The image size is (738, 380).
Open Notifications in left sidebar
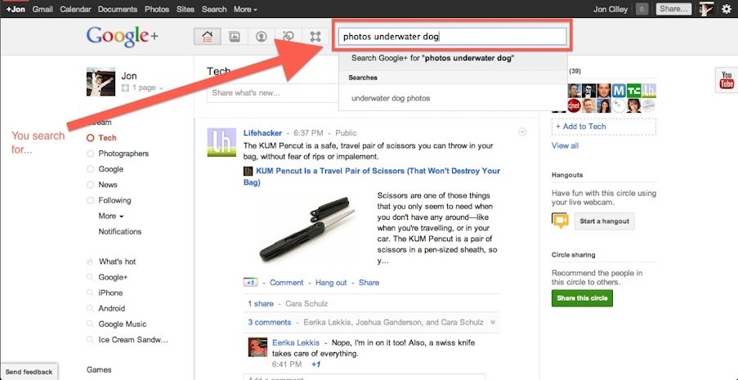pyautogui.click(x=120, y=231)
